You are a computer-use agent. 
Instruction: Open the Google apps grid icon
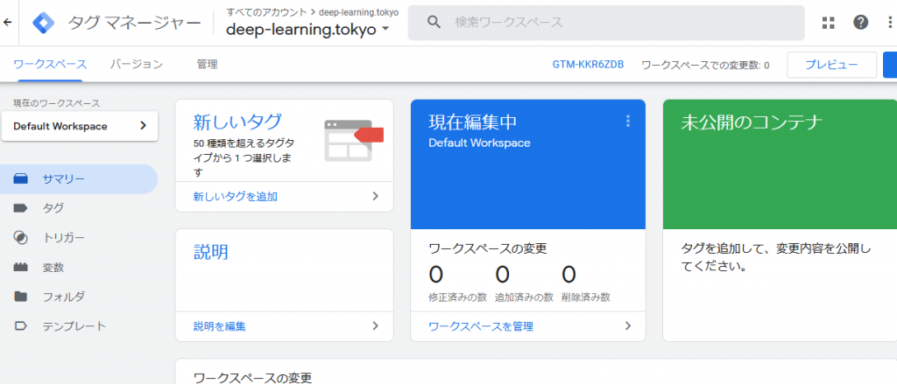tap(829, 22)
